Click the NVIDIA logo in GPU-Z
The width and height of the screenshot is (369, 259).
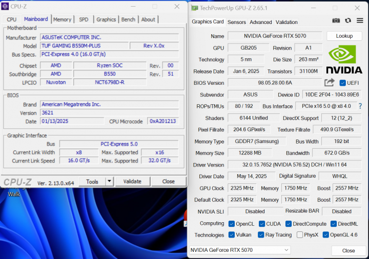pyautogui.click(x=344, y=60)
